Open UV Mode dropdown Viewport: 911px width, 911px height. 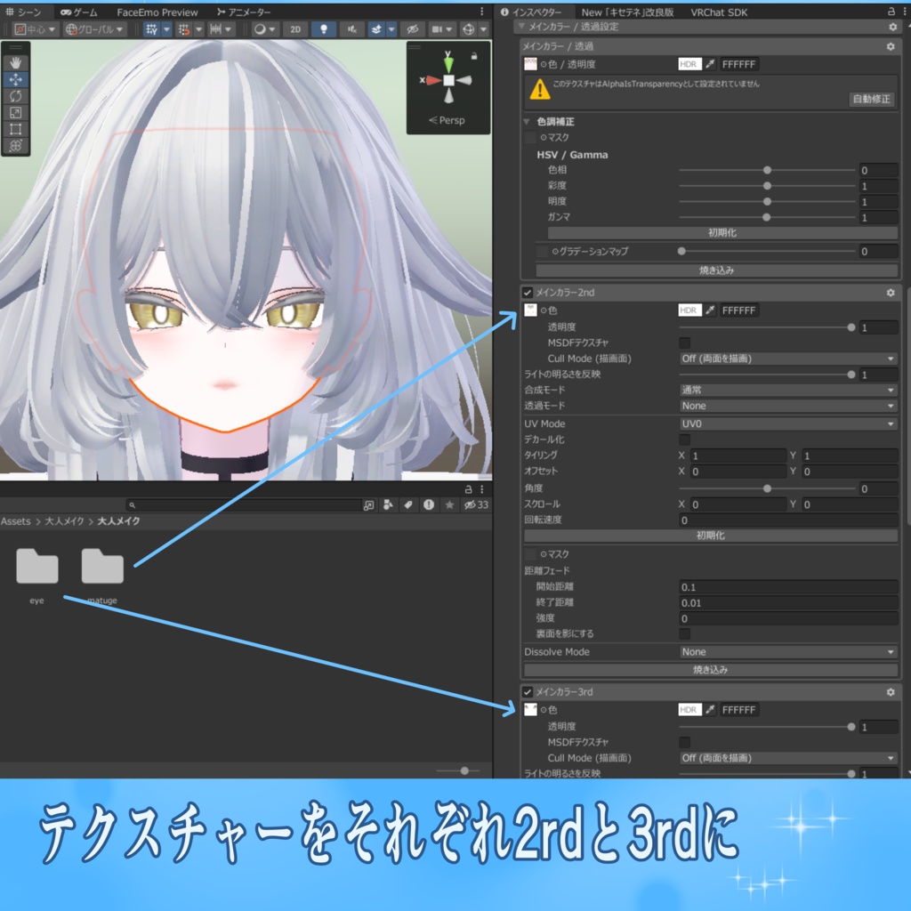788,423
